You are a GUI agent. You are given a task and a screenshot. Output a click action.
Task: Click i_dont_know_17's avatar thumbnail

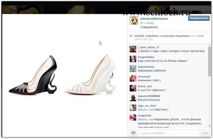(x=133, y=49)
